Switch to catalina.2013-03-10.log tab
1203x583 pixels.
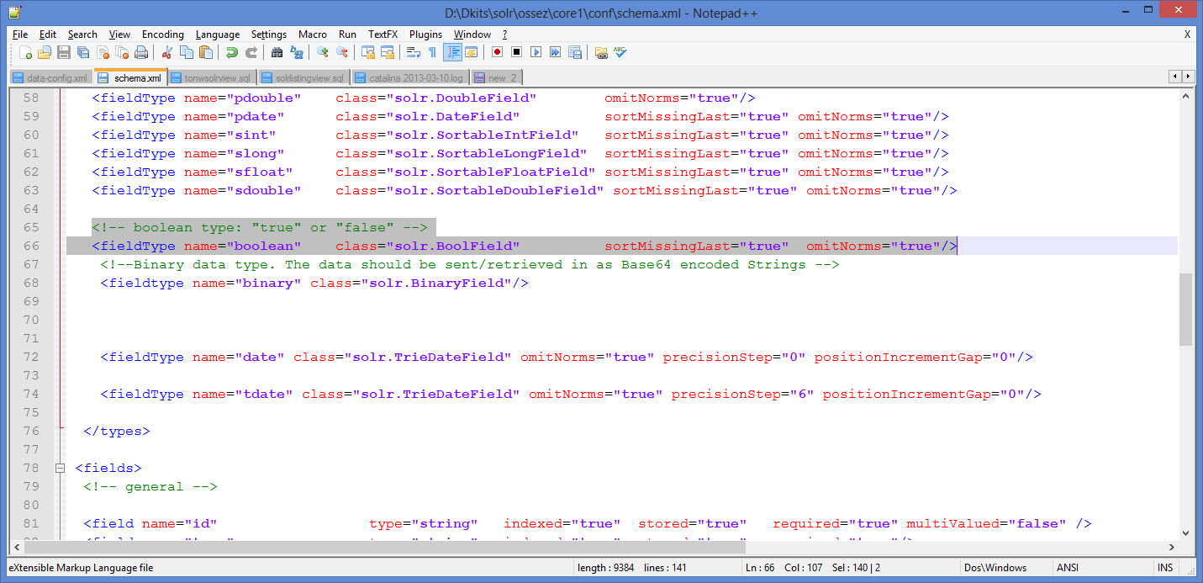point(410,78)
